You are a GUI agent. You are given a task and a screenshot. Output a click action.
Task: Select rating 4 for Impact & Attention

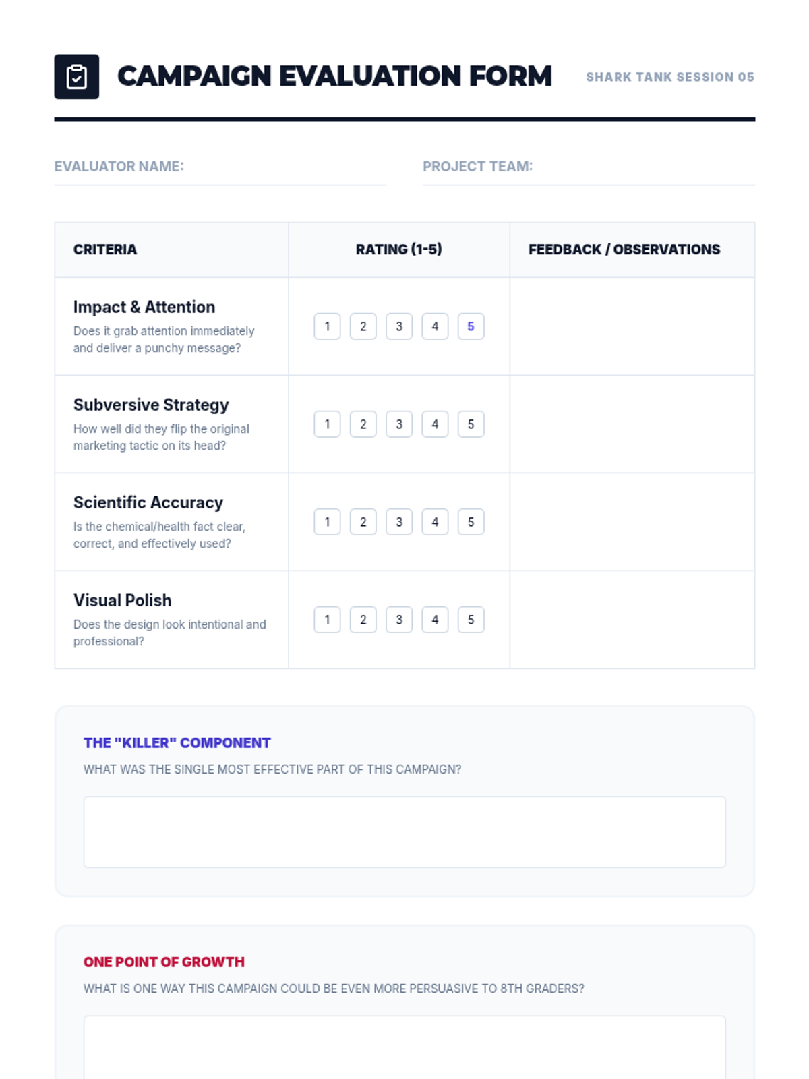coord(435,326)
